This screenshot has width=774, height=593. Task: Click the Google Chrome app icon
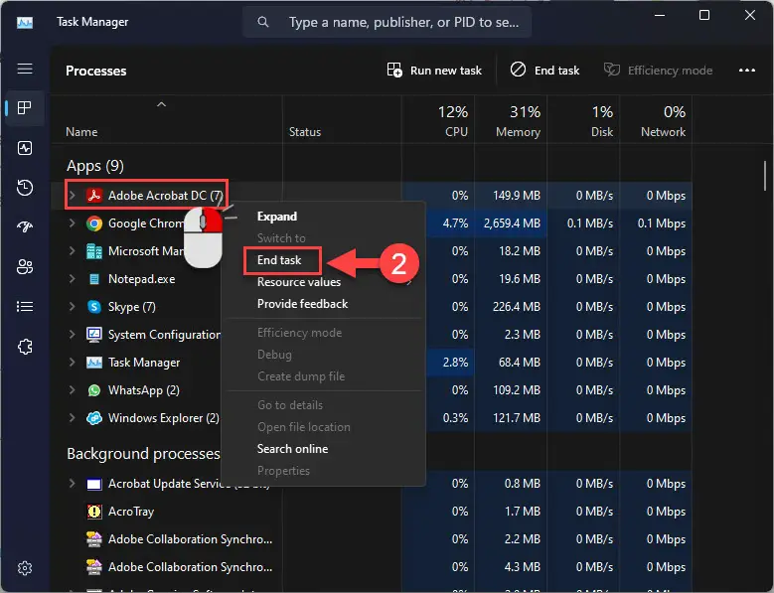click(93, 223)
